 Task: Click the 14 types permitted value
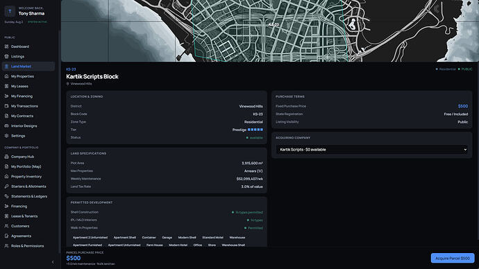[247, 212]
